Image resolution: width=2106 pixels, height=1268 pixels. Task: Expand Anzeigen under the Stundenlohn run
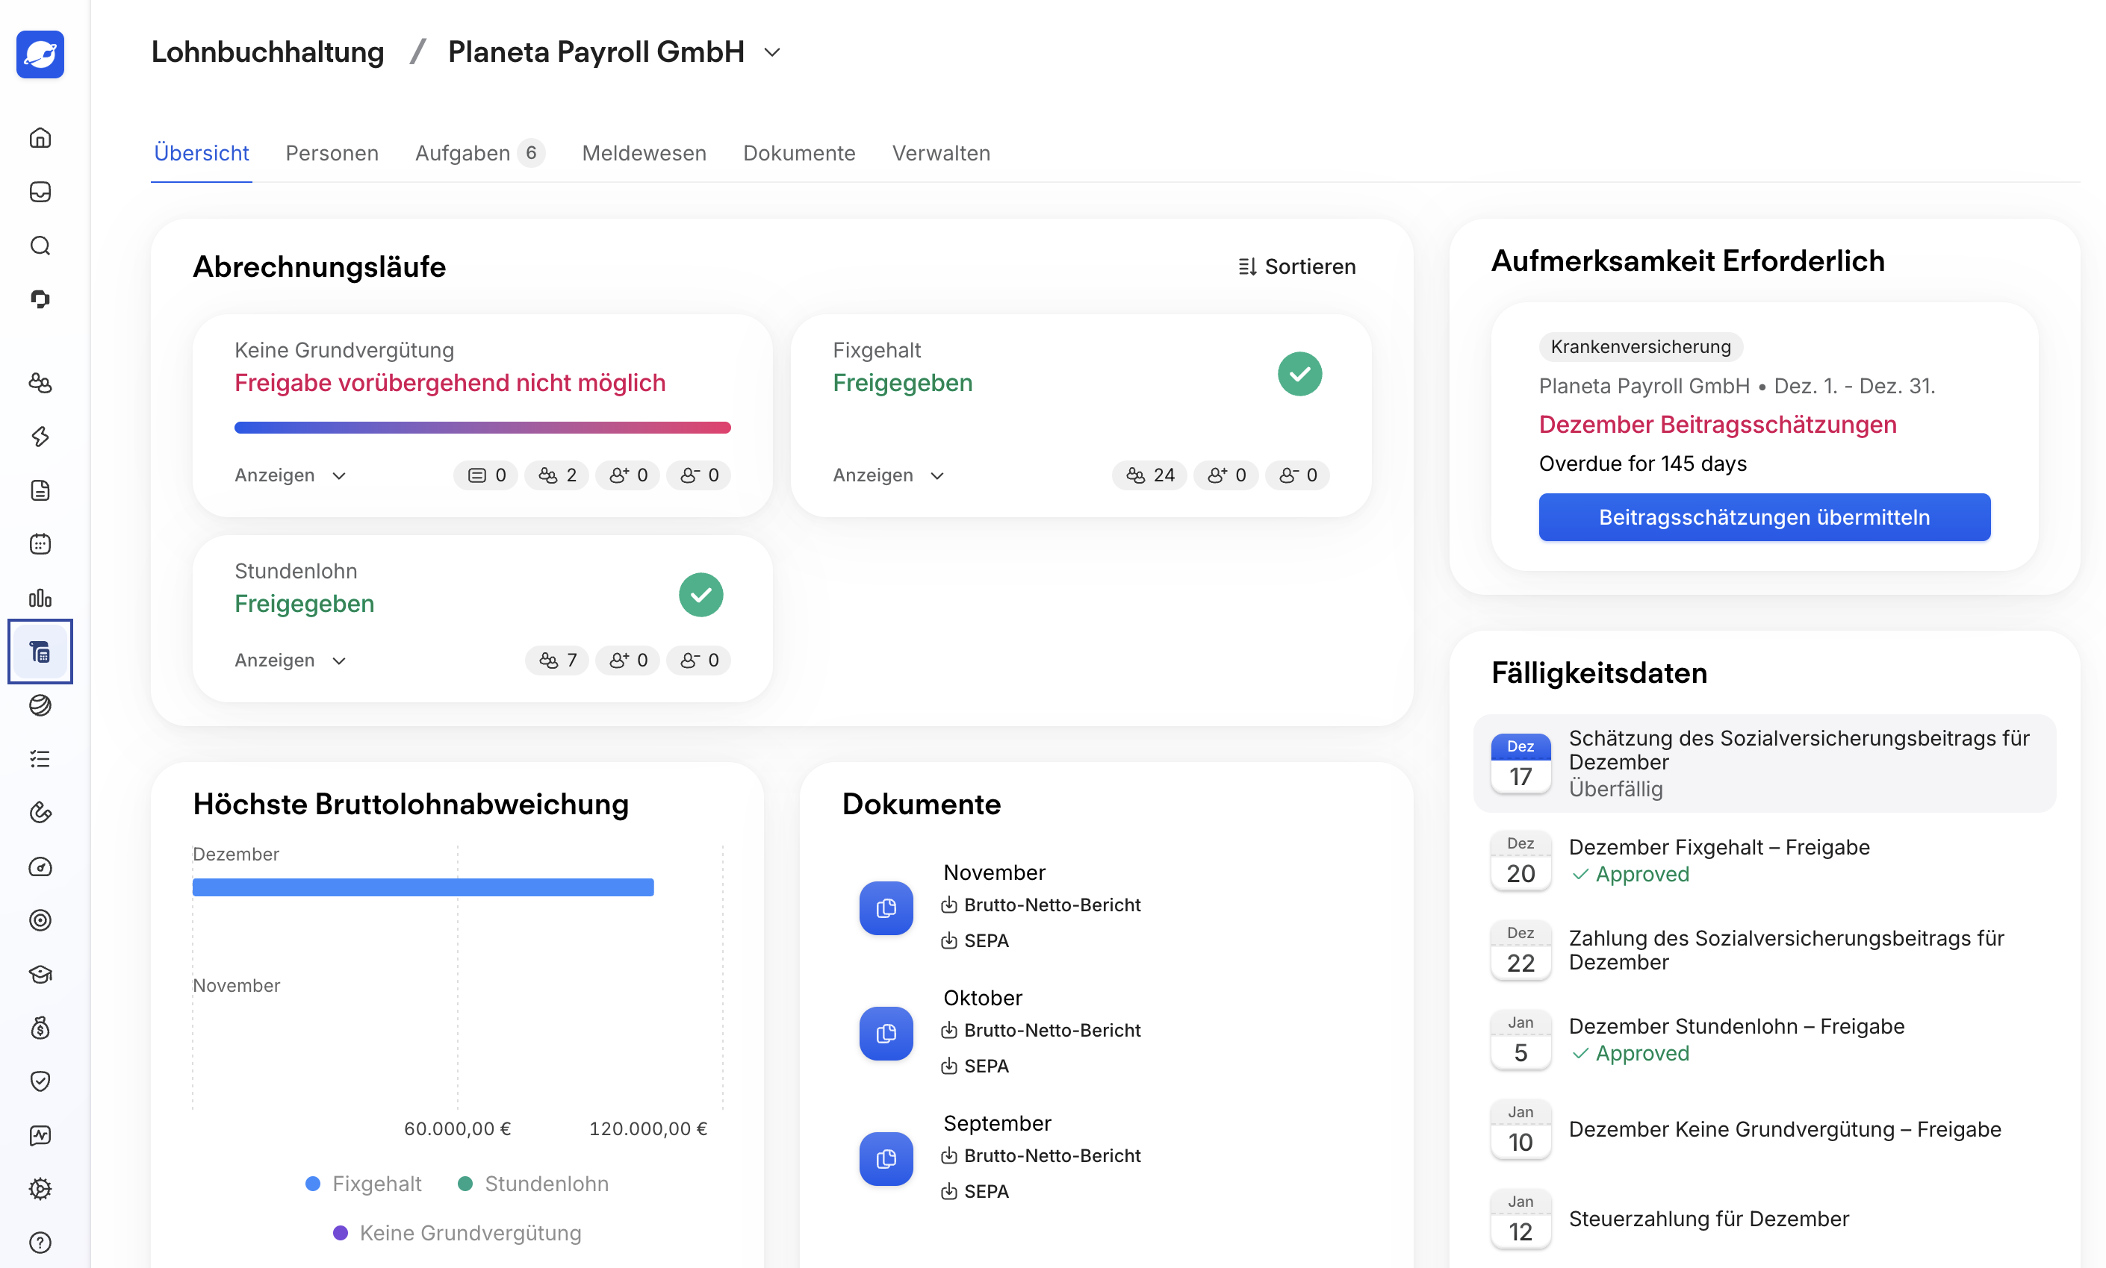[x=291, y=660]
